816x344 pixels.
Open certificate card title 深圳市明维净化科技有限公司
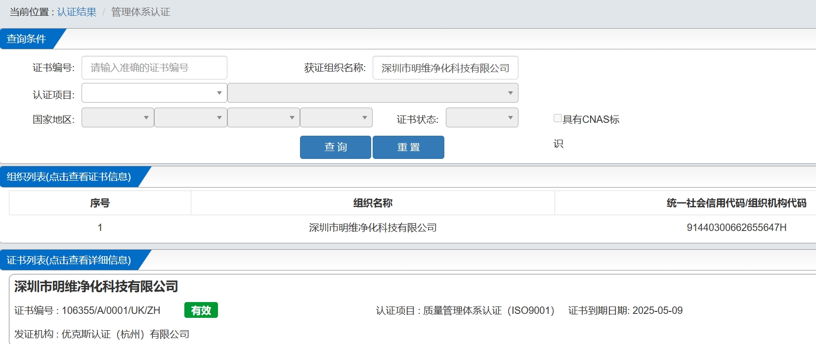click(x=96, y=286)
